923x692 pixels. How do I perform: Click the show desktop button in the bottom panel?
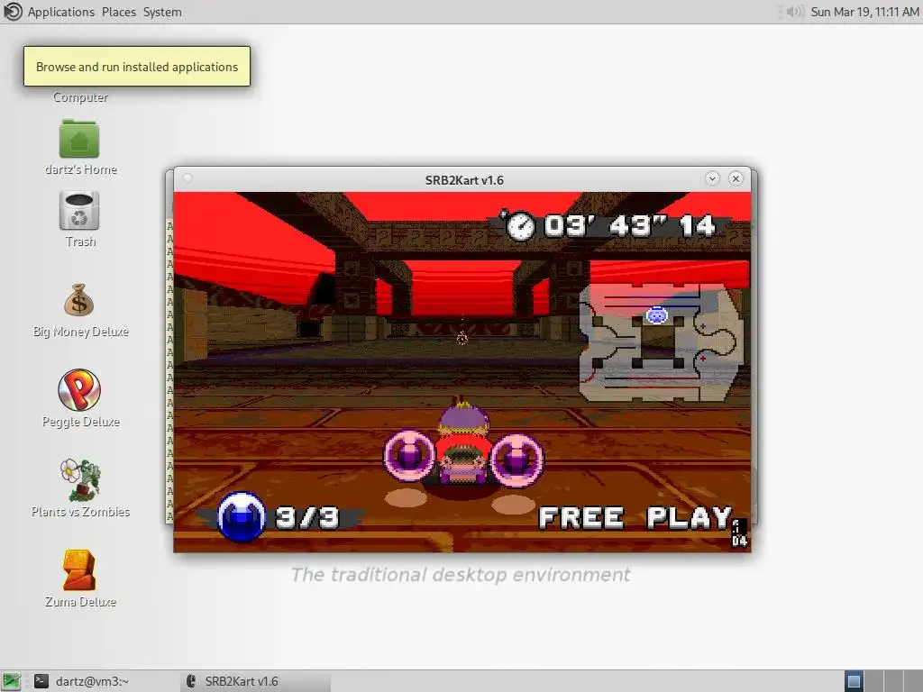pos(11,681)
